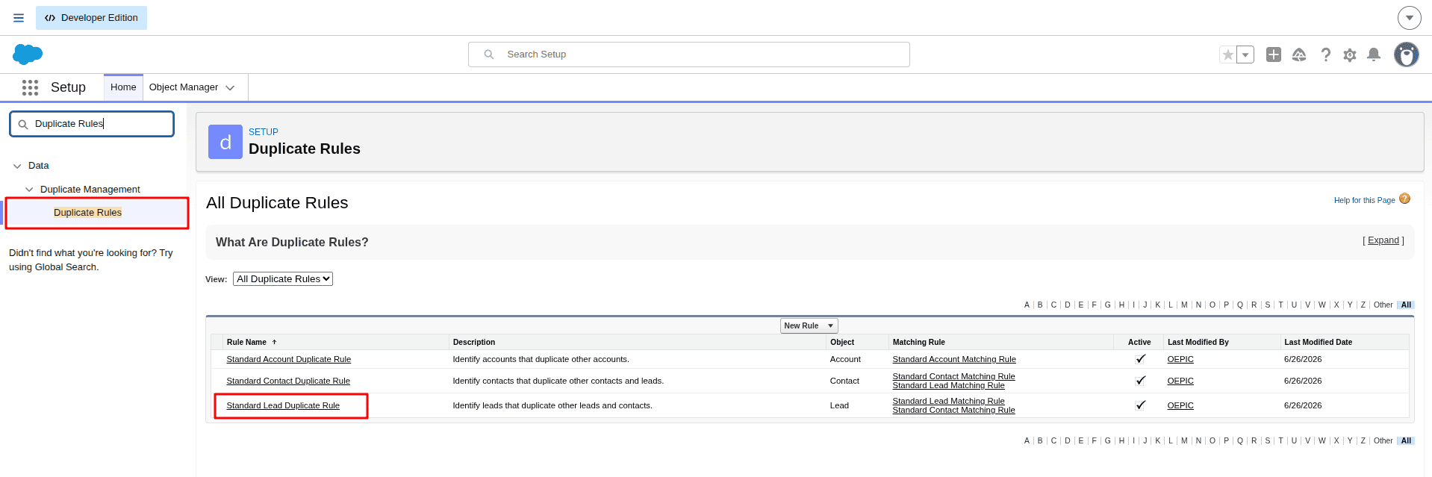Click the Last Modified Date column header

[x=1318, y=343]
